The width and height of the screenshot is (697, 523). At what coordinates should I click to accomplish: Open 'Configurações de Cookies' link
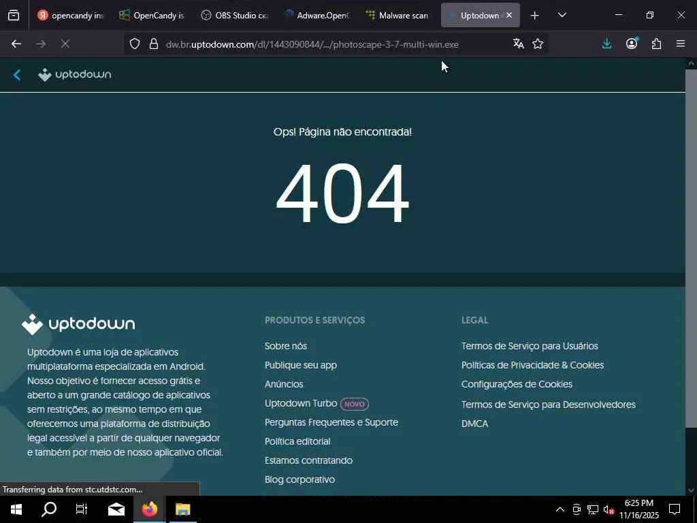[x=517, y=384]
